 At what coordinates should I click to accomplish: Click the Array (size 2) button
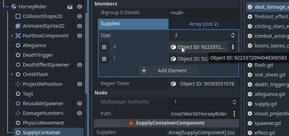point(204,24)
